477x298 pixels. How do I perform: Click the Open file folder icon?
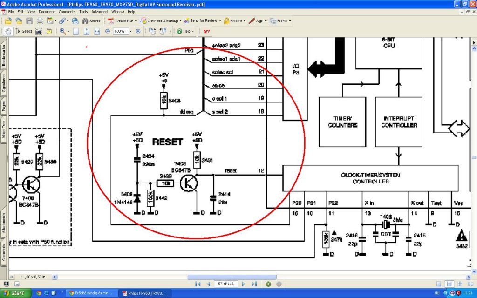coord(8,21)
